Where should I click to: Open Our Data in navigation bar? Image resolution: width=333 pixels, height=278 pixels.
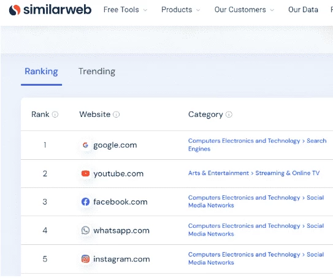[303, 10]
